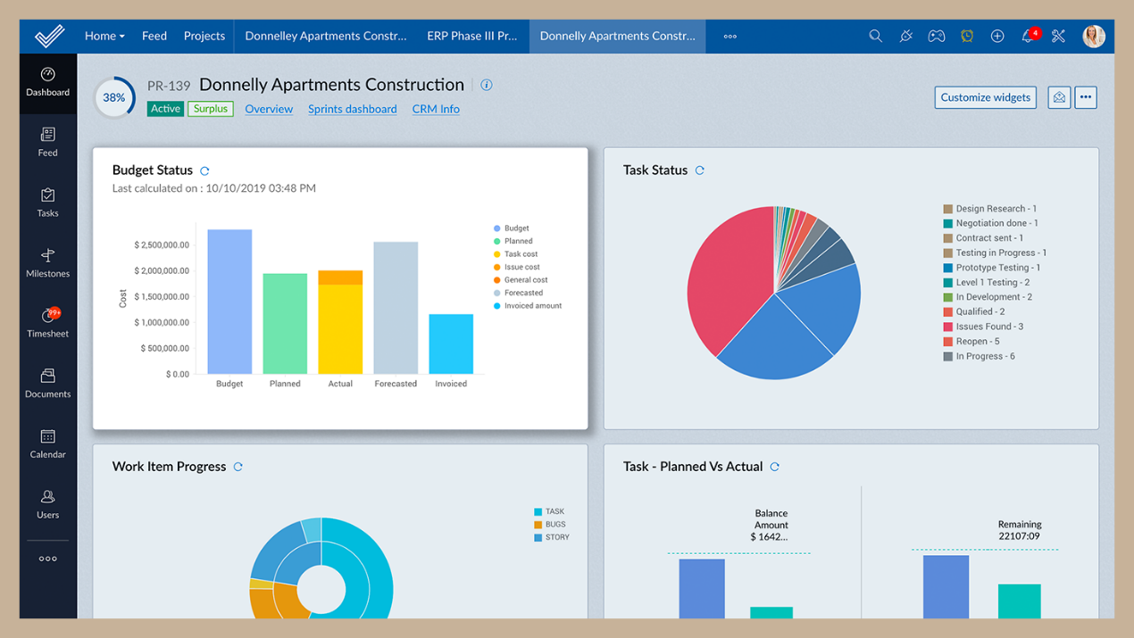Switch to the ERP Phase III tab

coord(471,37)
